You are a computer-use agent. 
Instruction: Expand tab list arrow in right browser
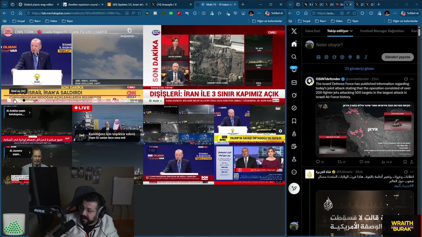290,4
